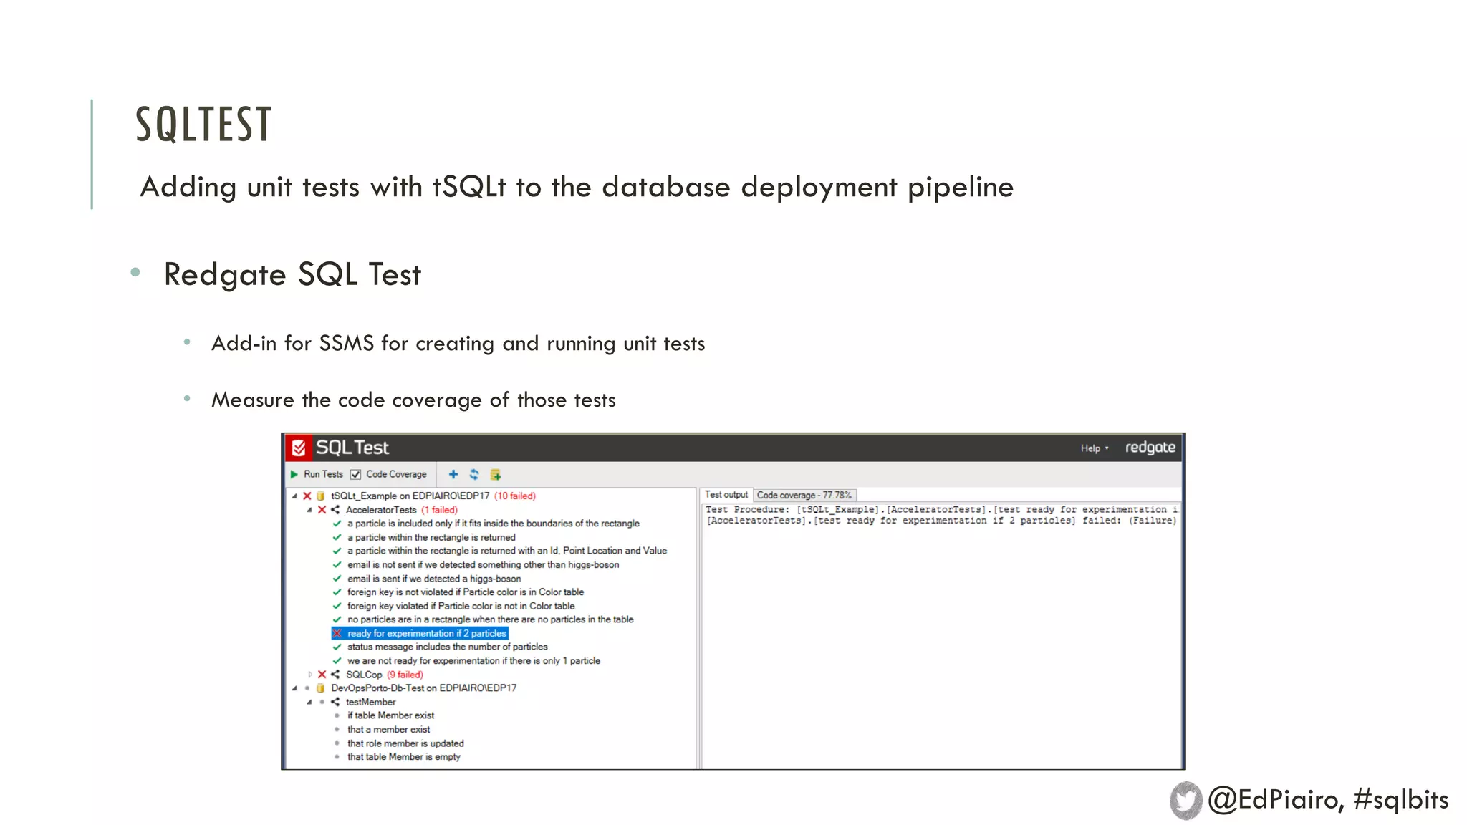Select test 'that role member is updated'
Screen dimensions: 1467x825
coord(405,743)
